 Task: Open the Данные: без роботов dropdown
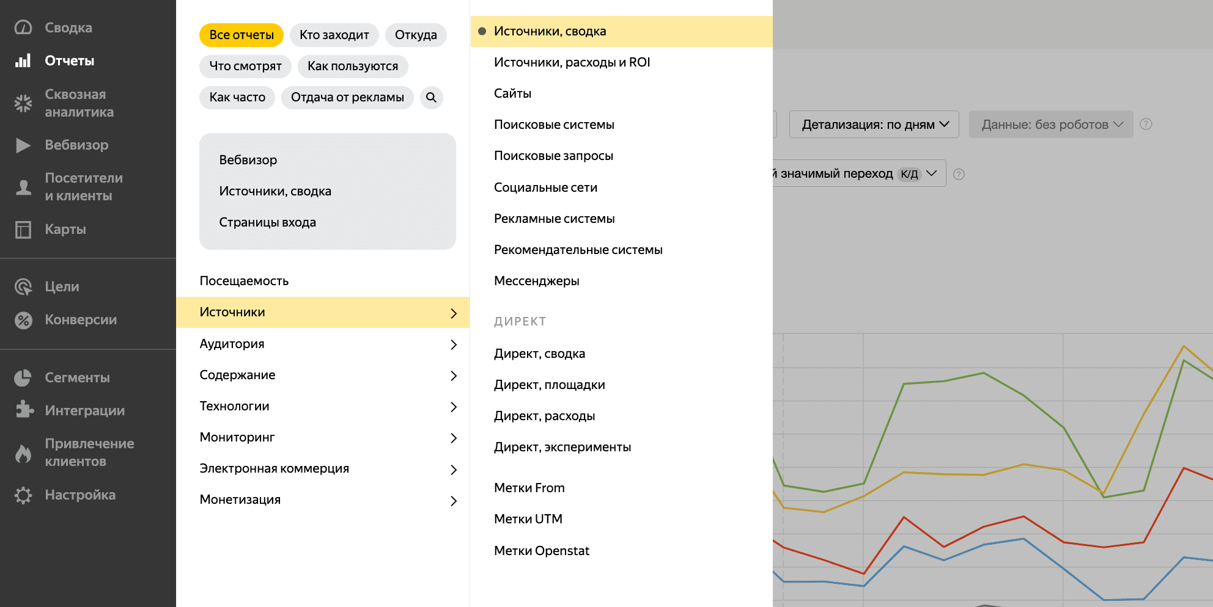1050,125
